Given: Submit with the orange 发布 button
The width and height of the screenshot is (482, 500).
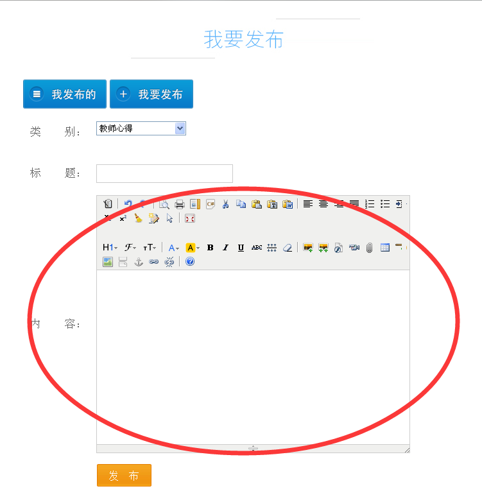Looking at the screenshot, I should pyautogui.click(x=124, y=475).
